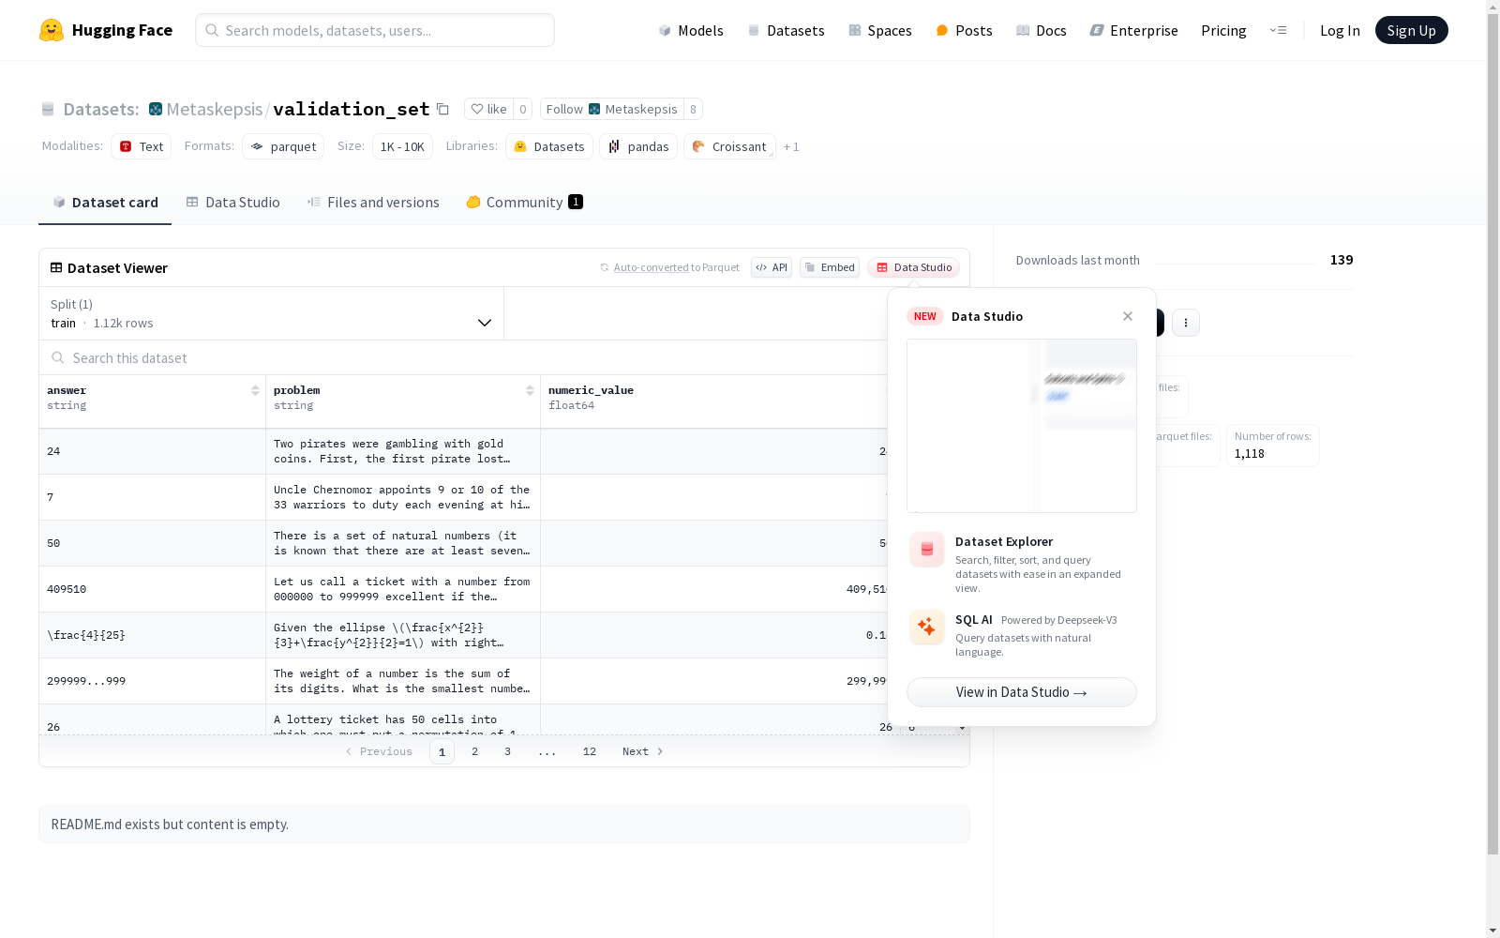The width and height of the screenshot is (1500, 938).
Task: Select the pandas library tag
Action: (x=638, y=146)
